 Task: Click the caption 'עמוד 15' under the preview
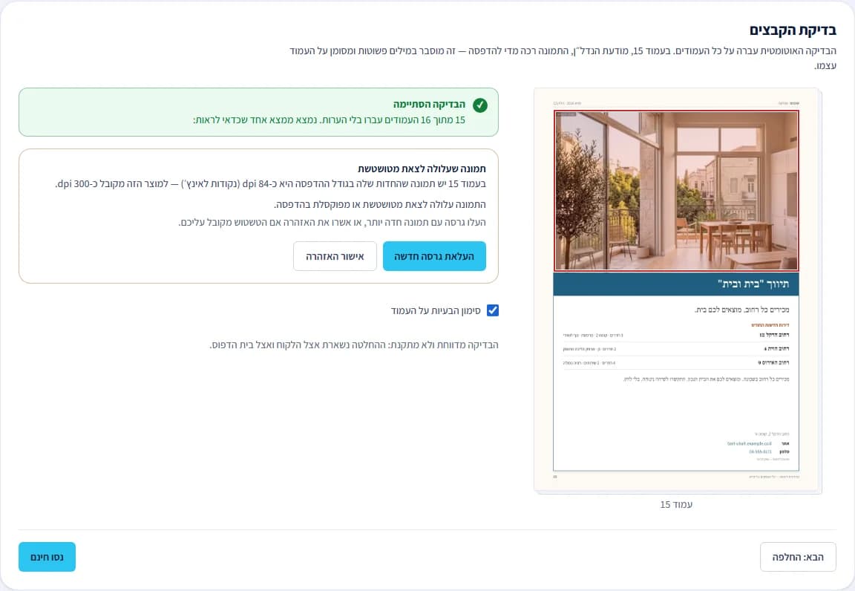point(676,505)
